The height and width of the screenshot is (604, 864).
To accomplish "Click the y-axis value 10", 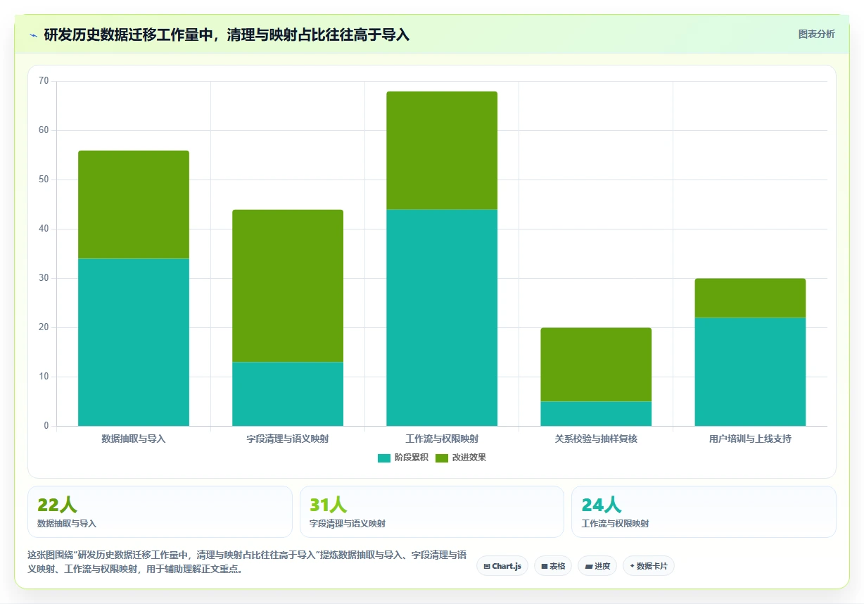I will tap(44, 377).
